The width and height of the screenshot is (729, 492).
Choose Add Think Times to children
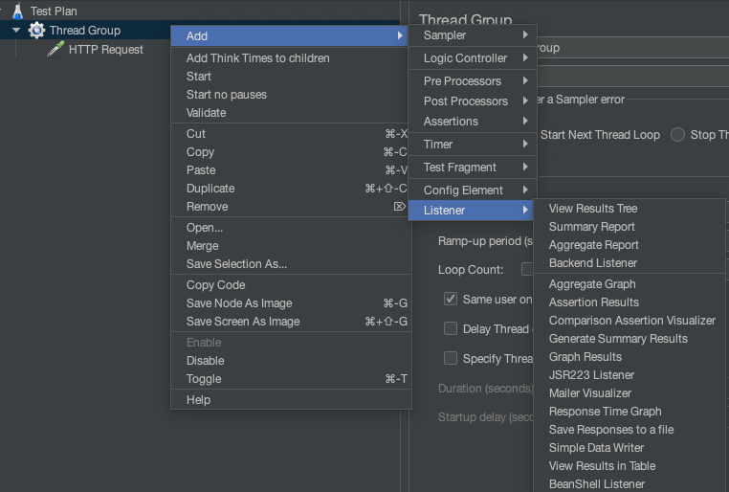[x=290, y=58]
